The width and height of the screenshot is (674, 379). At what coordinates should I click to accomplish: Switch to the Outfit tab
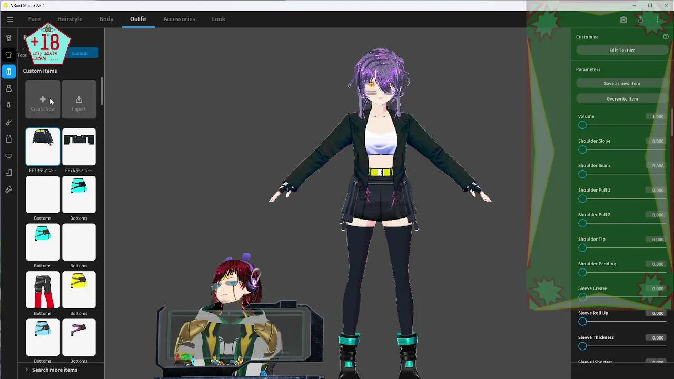click(x=138, y=19)
